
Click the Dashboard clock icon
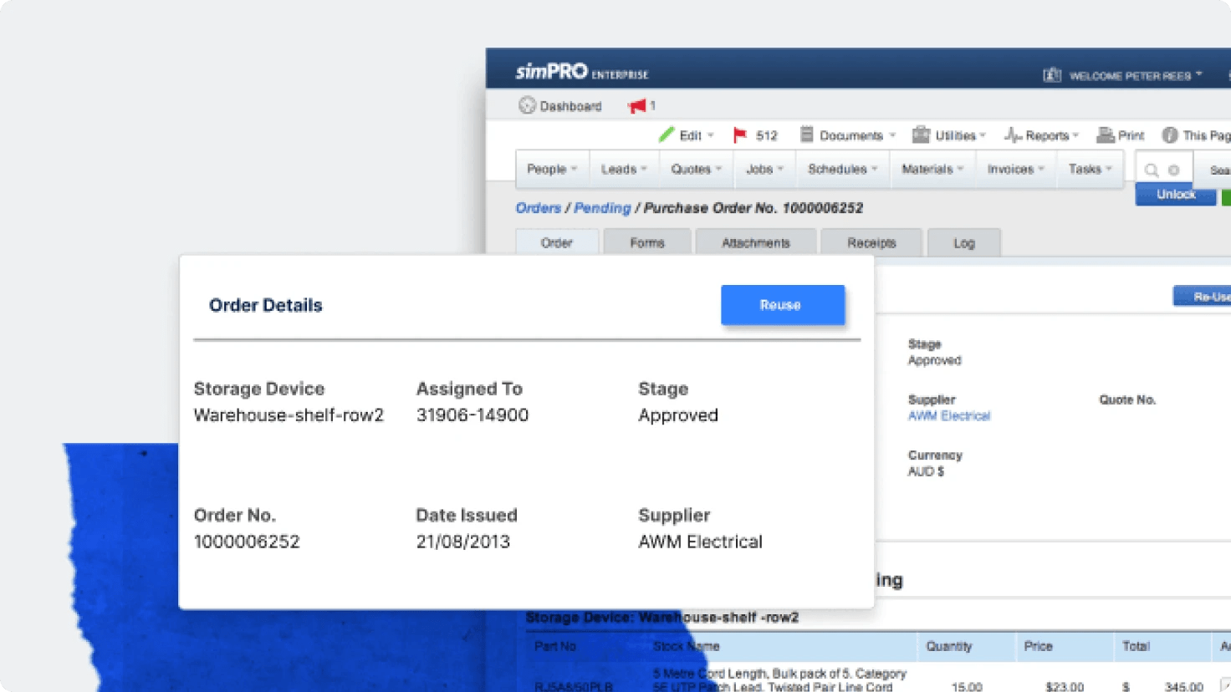click(527, 105)
